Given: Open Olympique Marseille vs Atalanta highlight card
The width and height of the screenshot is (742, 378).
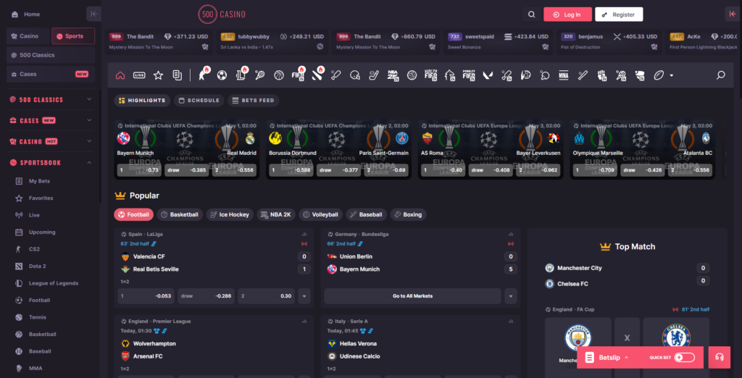Looking at the screenshot, I should pos(642,149).
